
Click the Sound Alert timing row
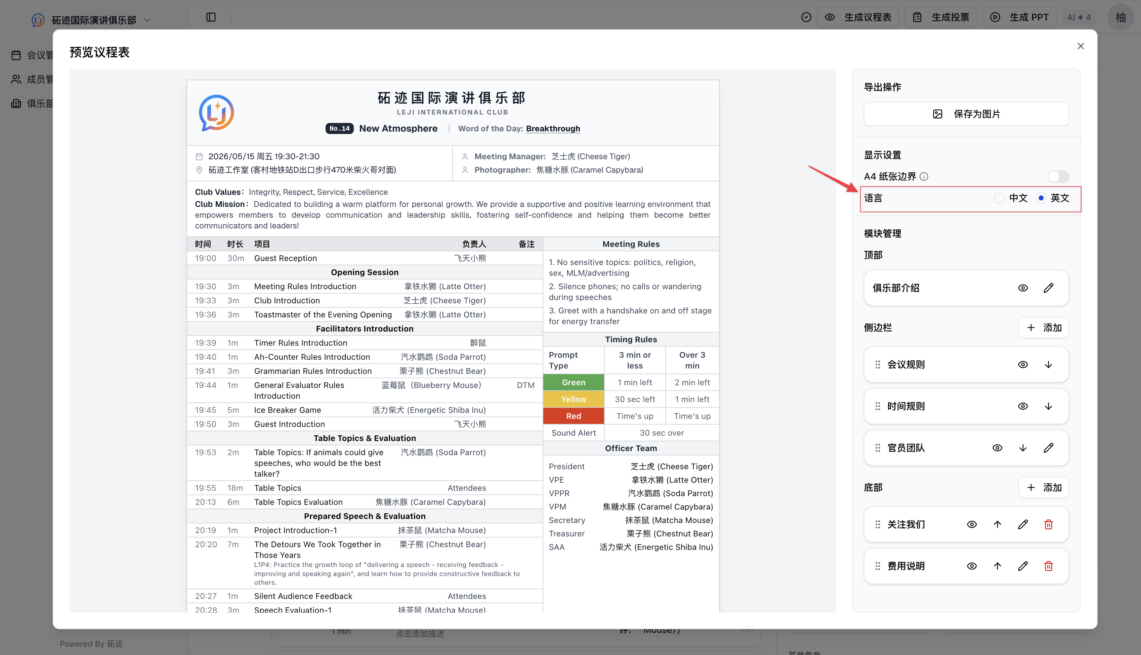tap(631, 433)
